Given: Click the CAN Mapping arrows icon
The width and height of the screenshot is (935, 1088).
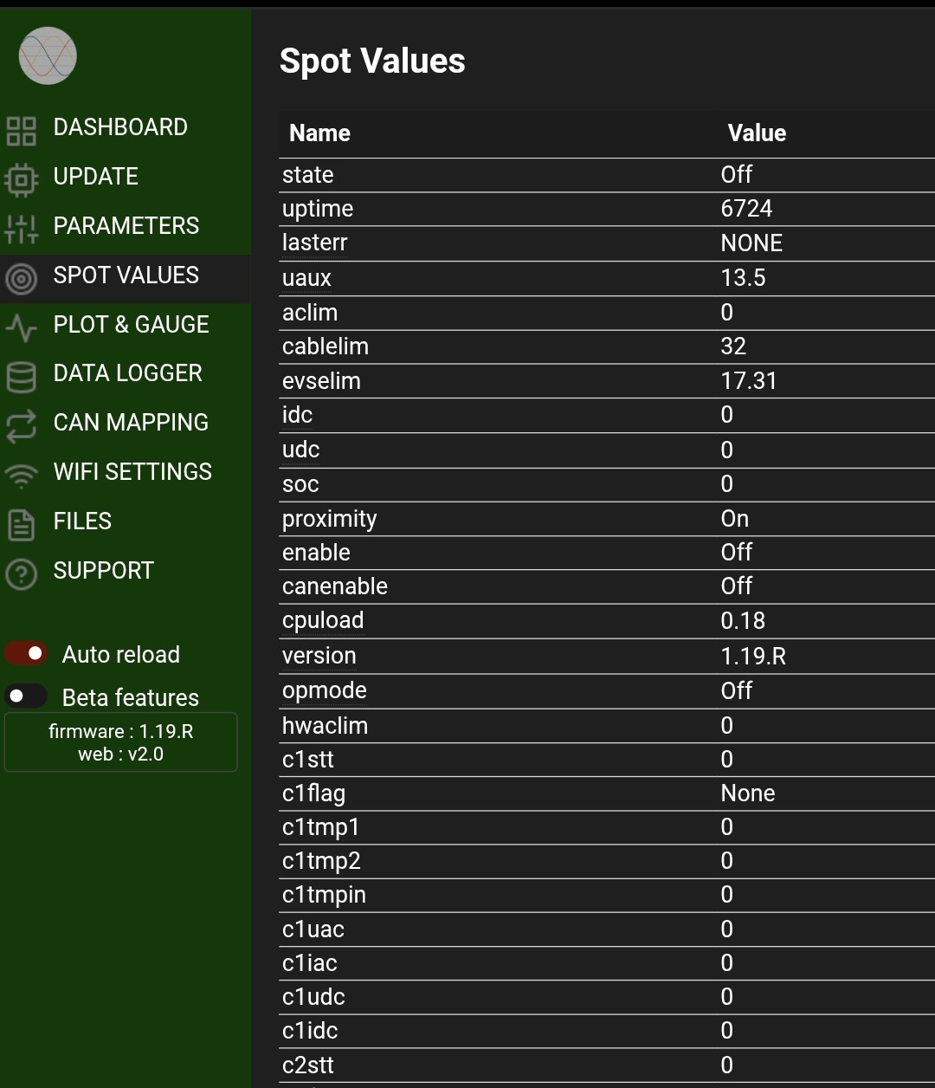Looking at the screenshot, I should click(x=21, y=425).
